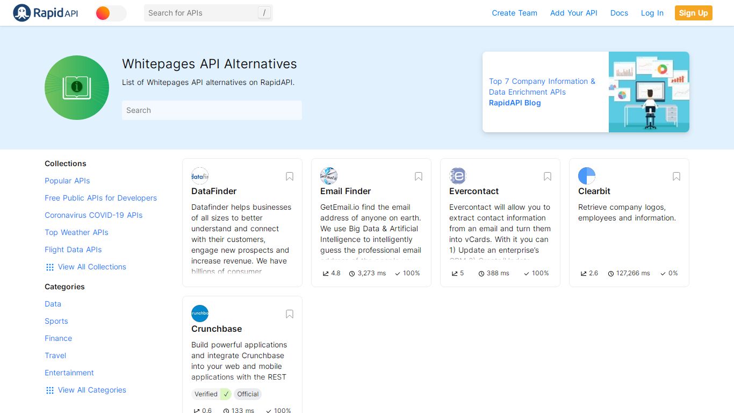
Task: Open Top Weather APIs collection
Action: pyautogui.click(x=76, y=232)
